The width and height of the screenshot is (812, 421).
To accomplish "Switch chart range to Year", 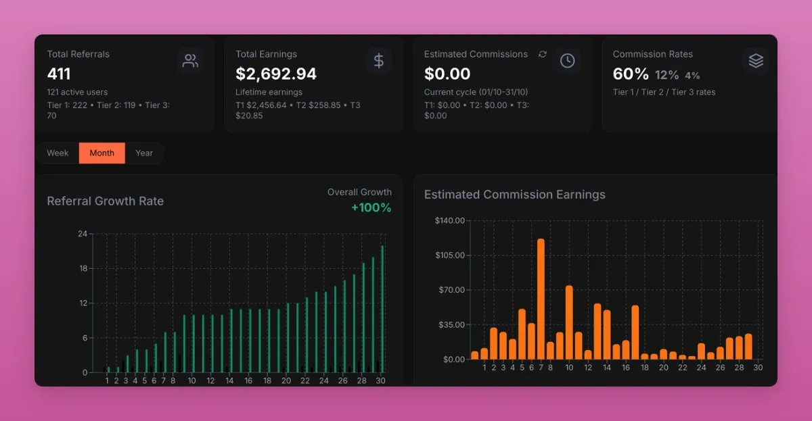I will [144, 153].
